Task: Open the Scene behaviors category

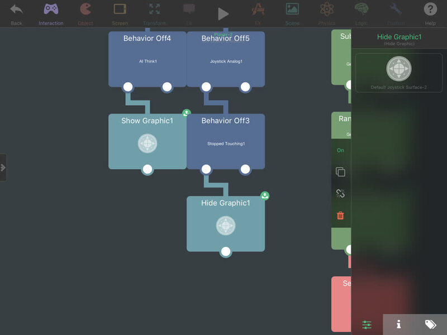Action: point(292,13)
